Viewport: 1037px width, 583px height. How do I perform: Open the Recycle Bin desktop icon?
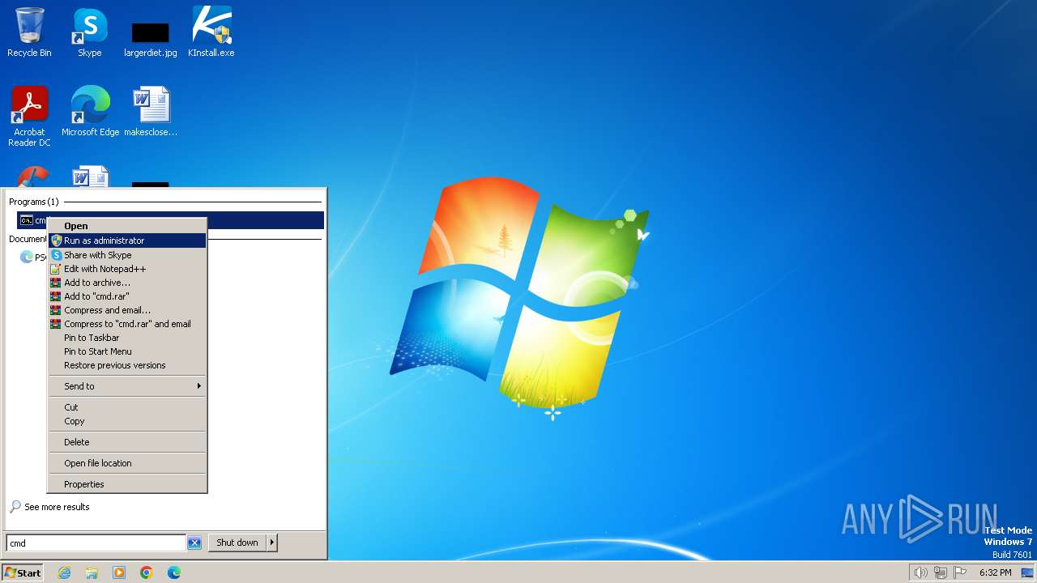click(x=29, y=32)
